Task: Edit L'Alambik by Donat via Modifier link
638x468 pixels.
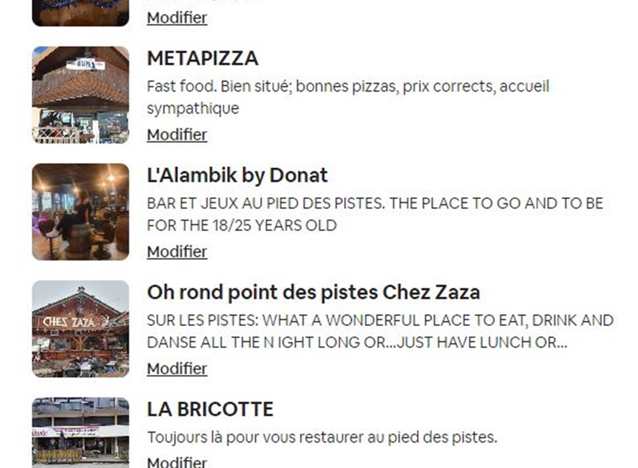Action: point(177,252)
